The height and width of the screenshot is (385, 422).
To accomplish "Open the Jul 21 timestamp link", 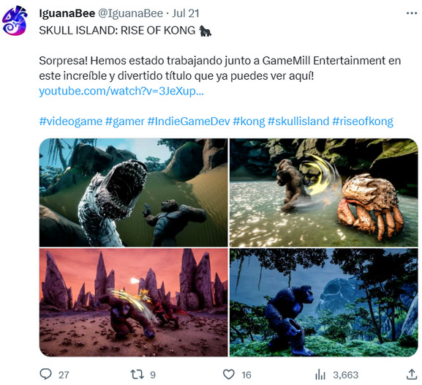I will [186, 13].
